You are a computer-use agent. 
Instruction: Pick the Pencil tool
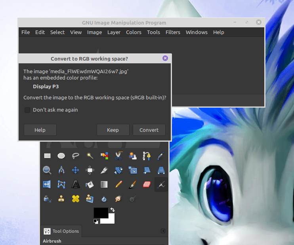118,184
